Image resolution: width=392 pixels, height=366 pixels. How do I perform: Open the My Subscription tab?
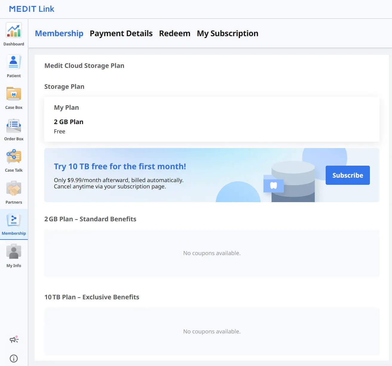pos(227,33)
